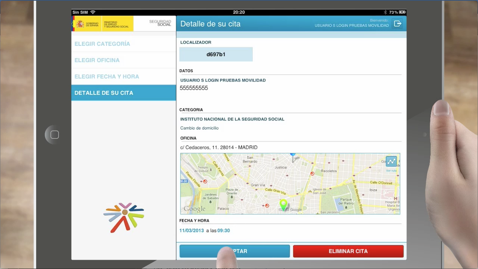Tap Jardines de Sabatini on the map
478x269 pixels.
[x=211, y=196]
